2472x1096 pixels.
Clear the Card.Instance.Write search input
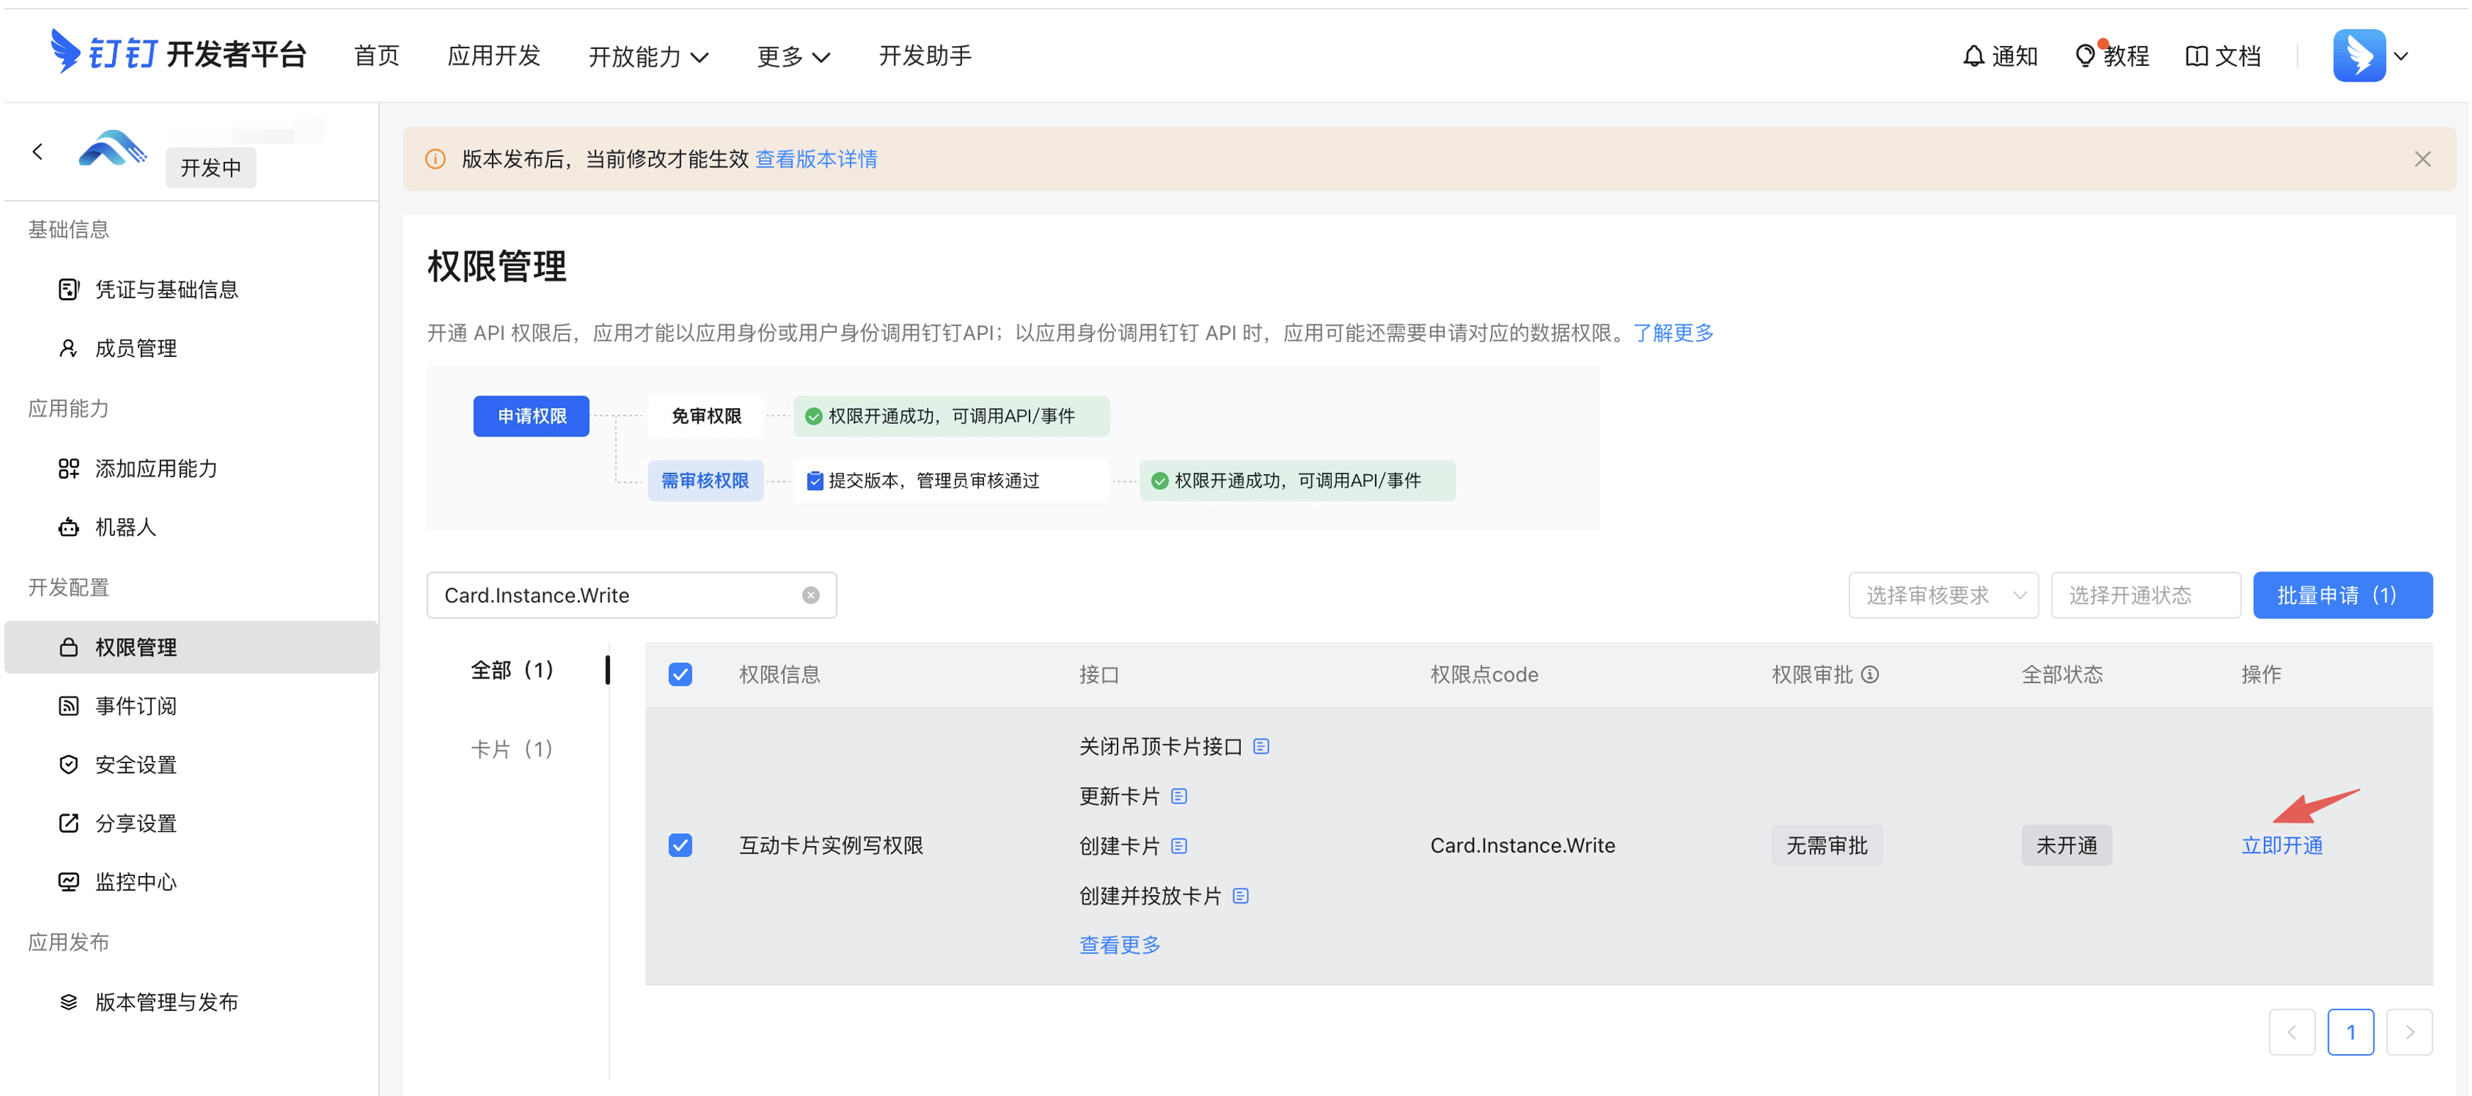click(x=811, y=595)
